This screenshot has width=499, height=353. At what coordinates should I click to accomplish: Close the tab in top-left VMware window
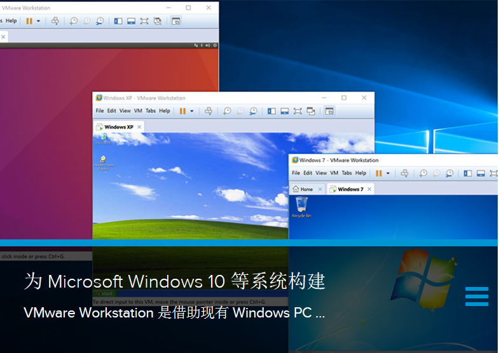(3, 37)
